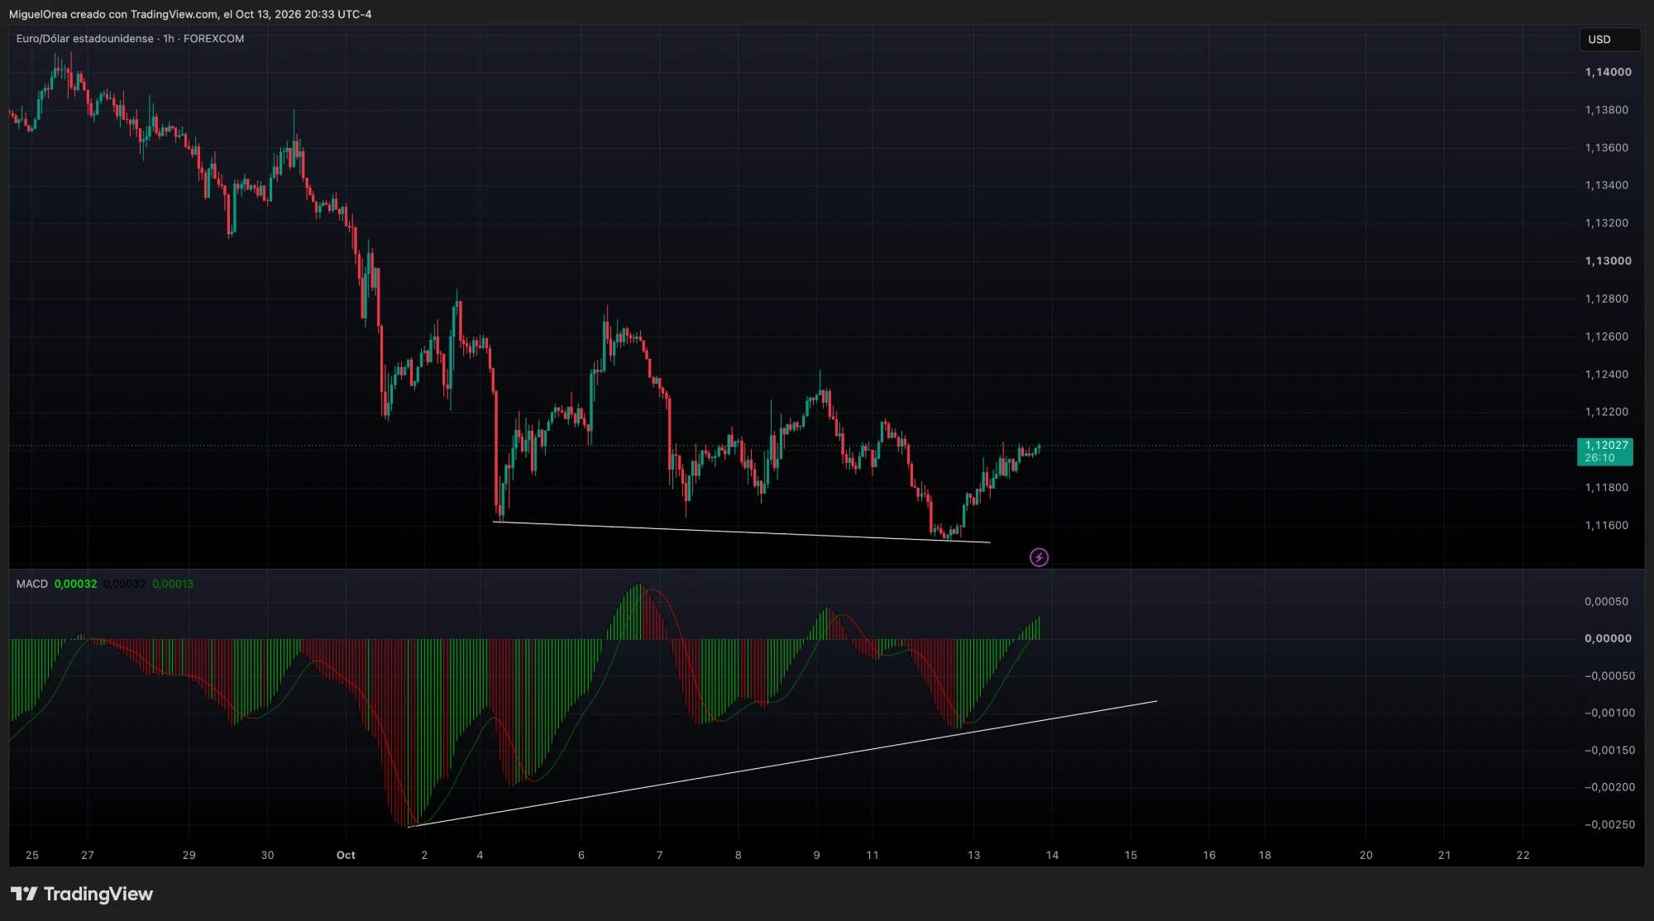Click the MACD indicator label
Screen dimensions: 1654x921
[32, 584]
